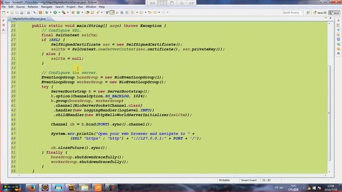Click the 22 : 92 cursor position

(x=266, y=180)
